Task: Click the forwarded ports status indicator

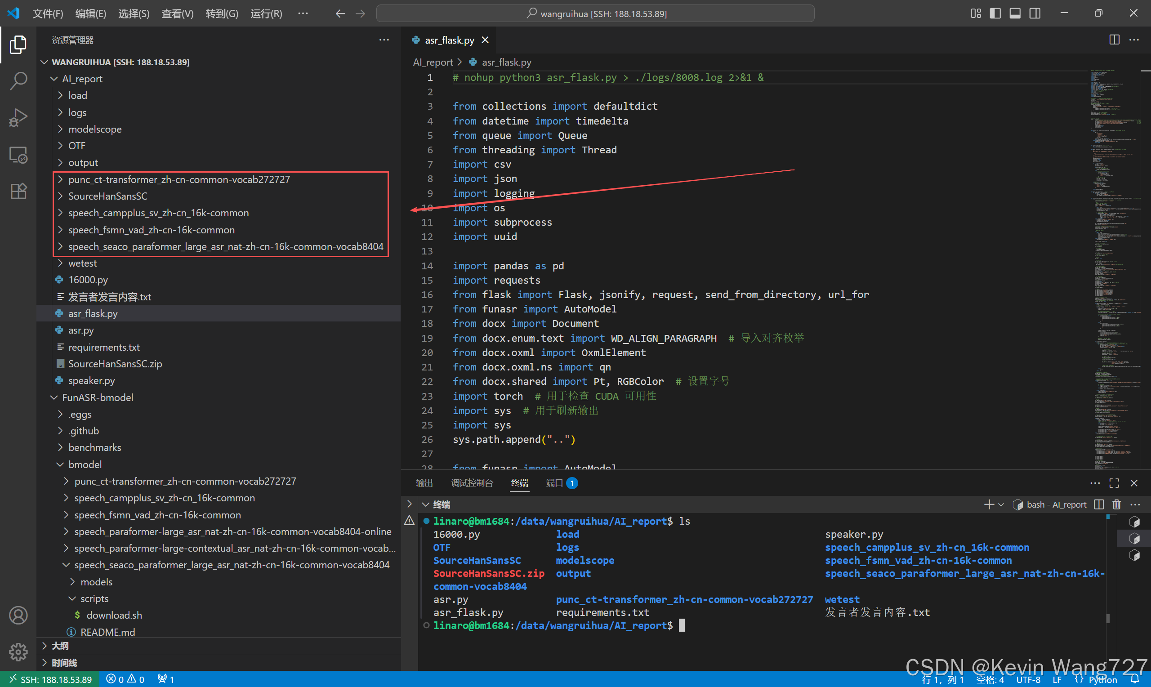Action: (x=166, y=679)
